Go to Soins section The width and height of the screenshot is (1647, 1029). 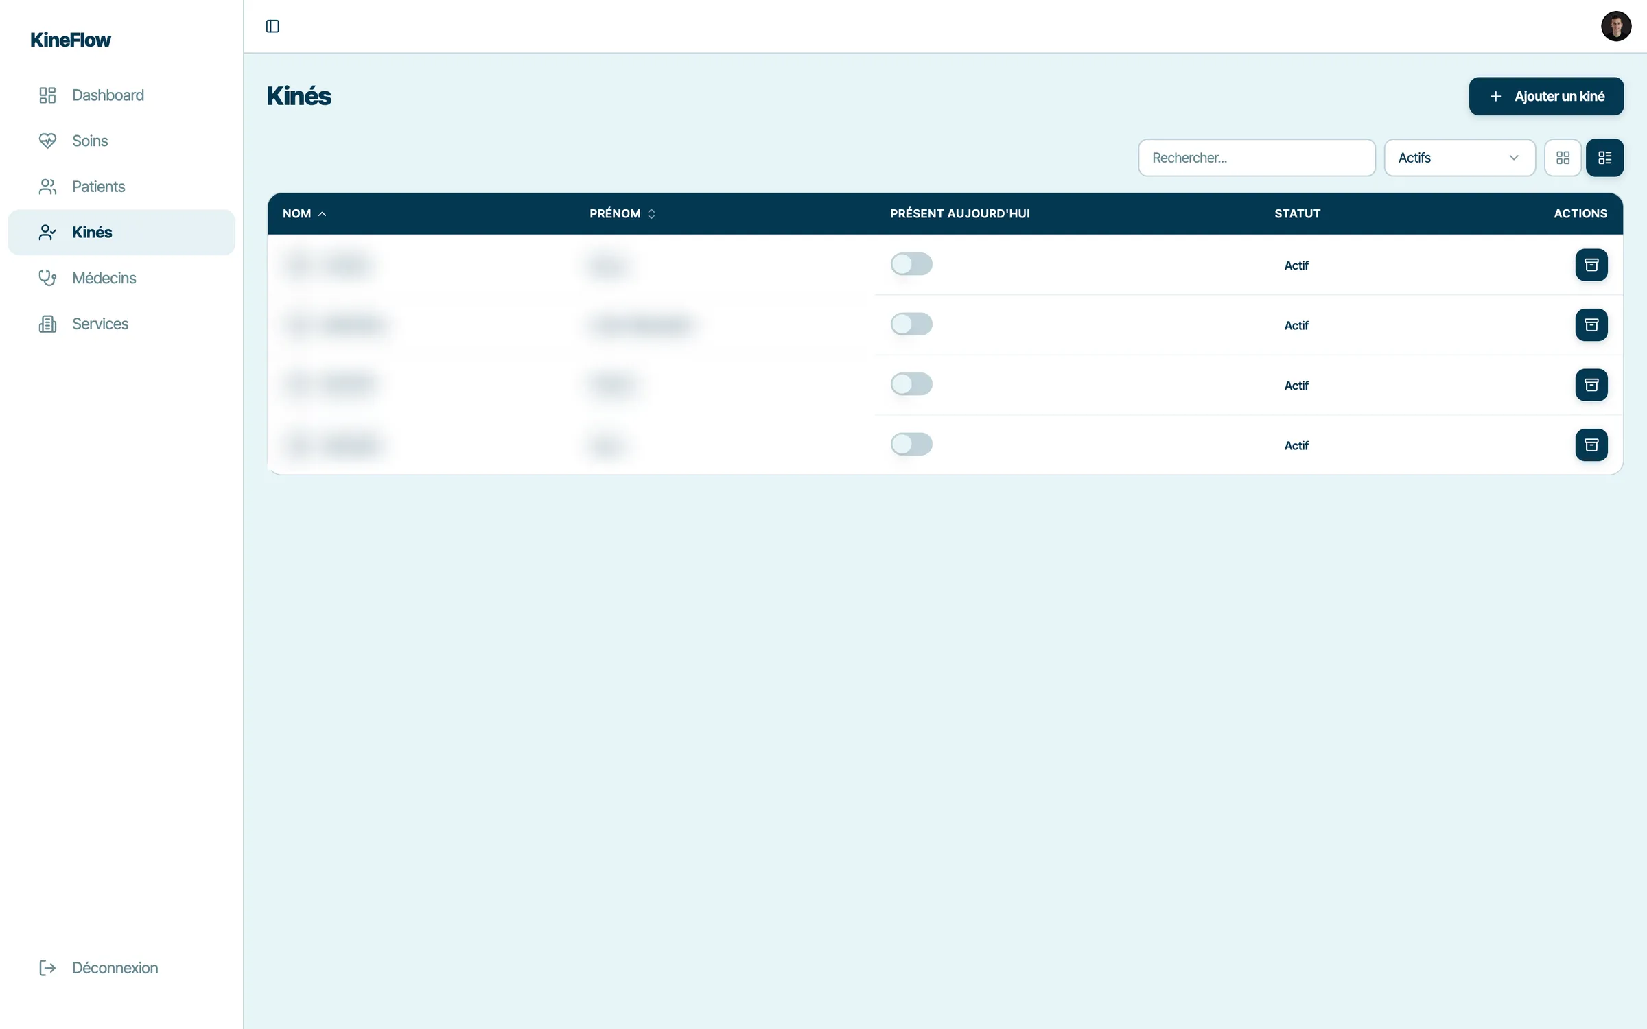121,141
